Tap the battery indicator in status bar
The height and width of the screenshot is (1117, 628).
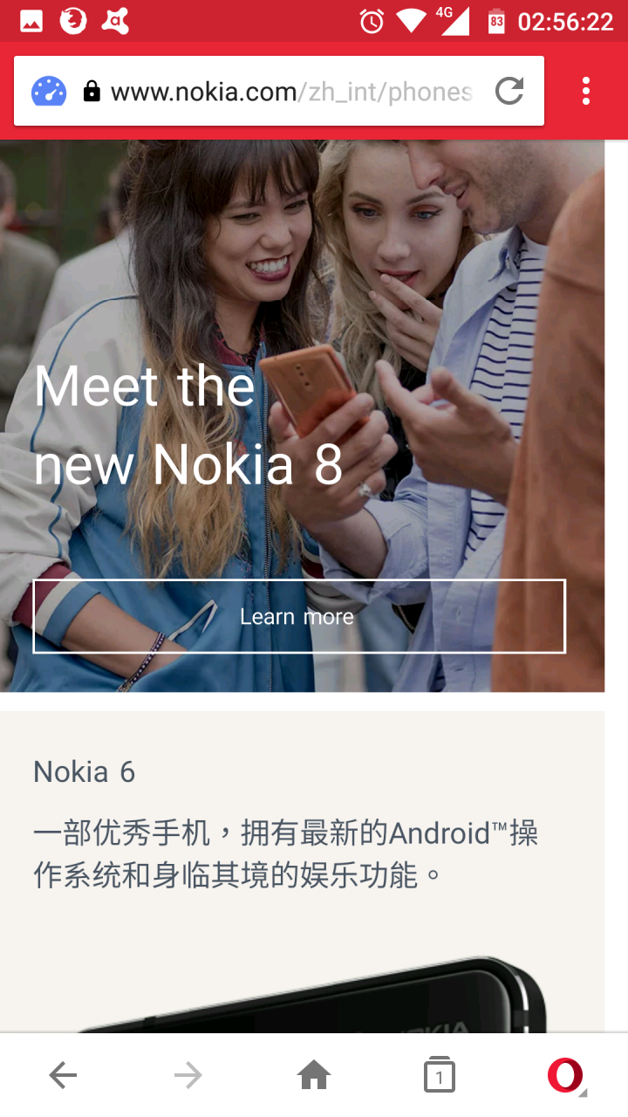[x=496, y=22]
